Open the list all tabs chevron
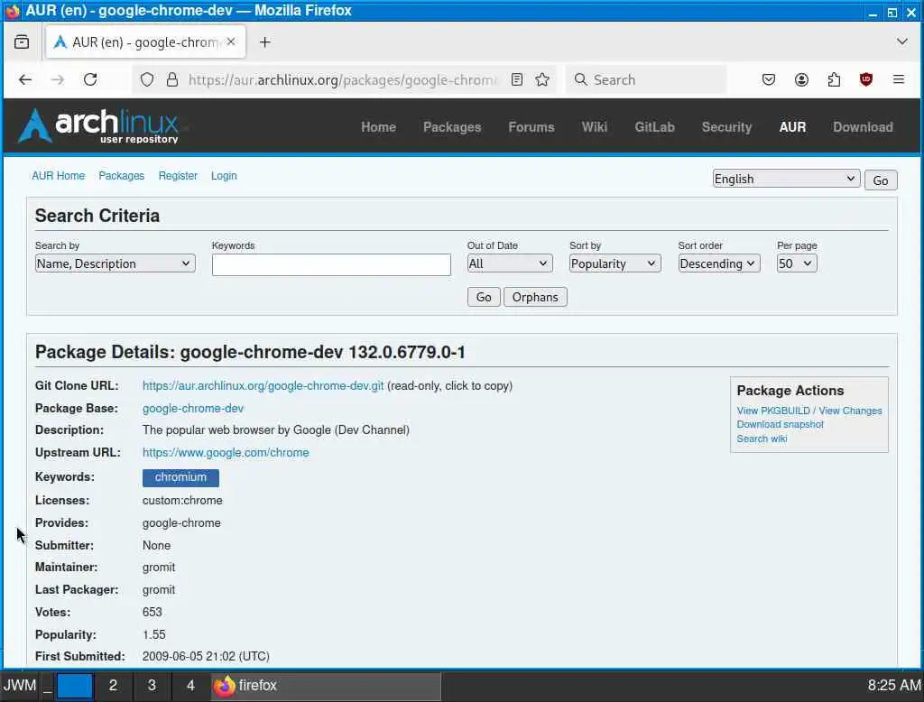 pyautogui.click(x=901, y=42)
